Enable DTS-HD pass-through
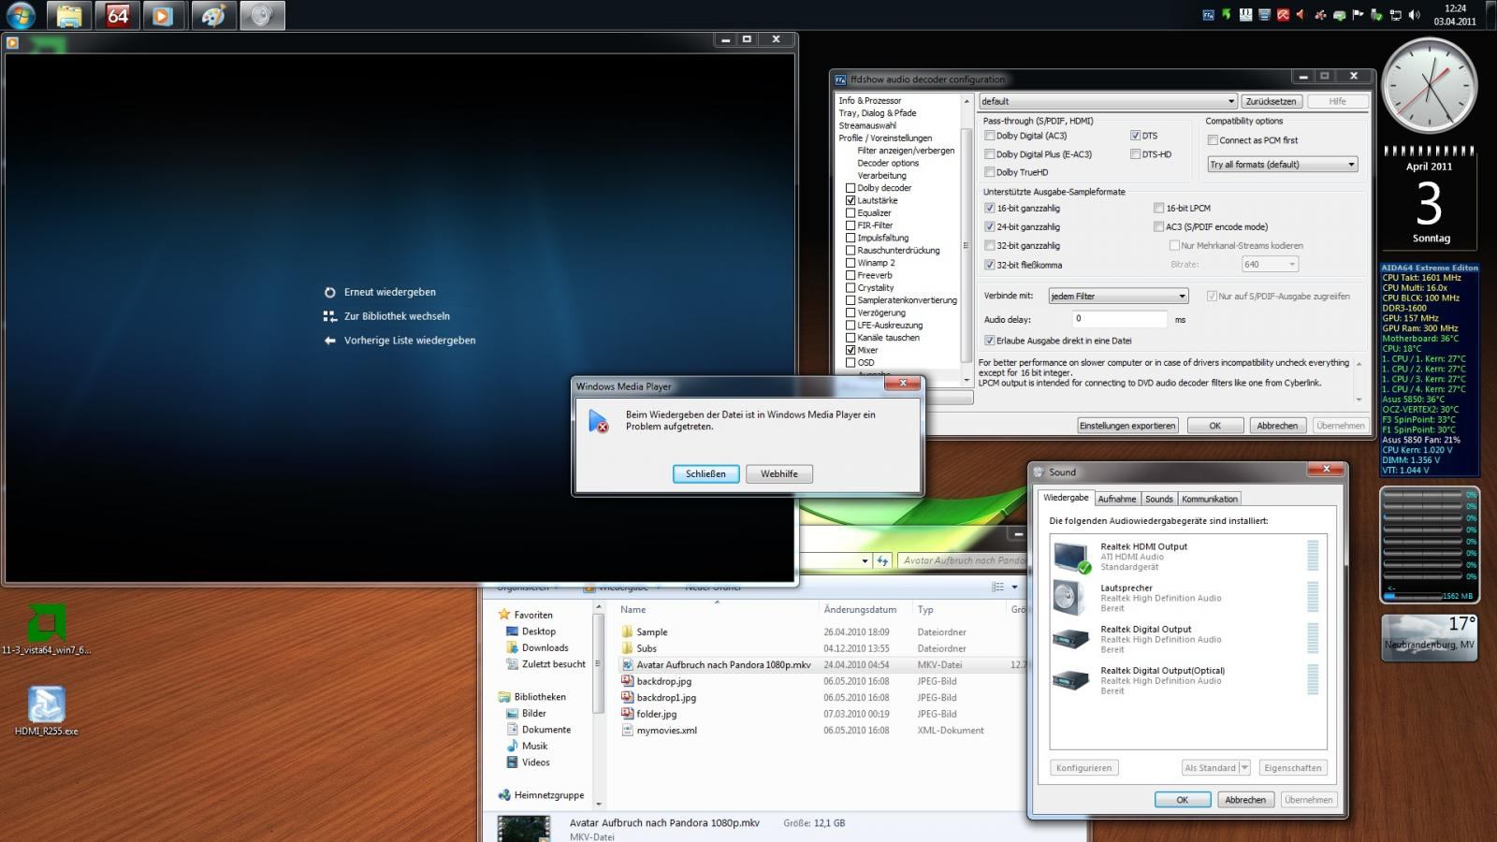1497x842 pixels. [1135, 154]
